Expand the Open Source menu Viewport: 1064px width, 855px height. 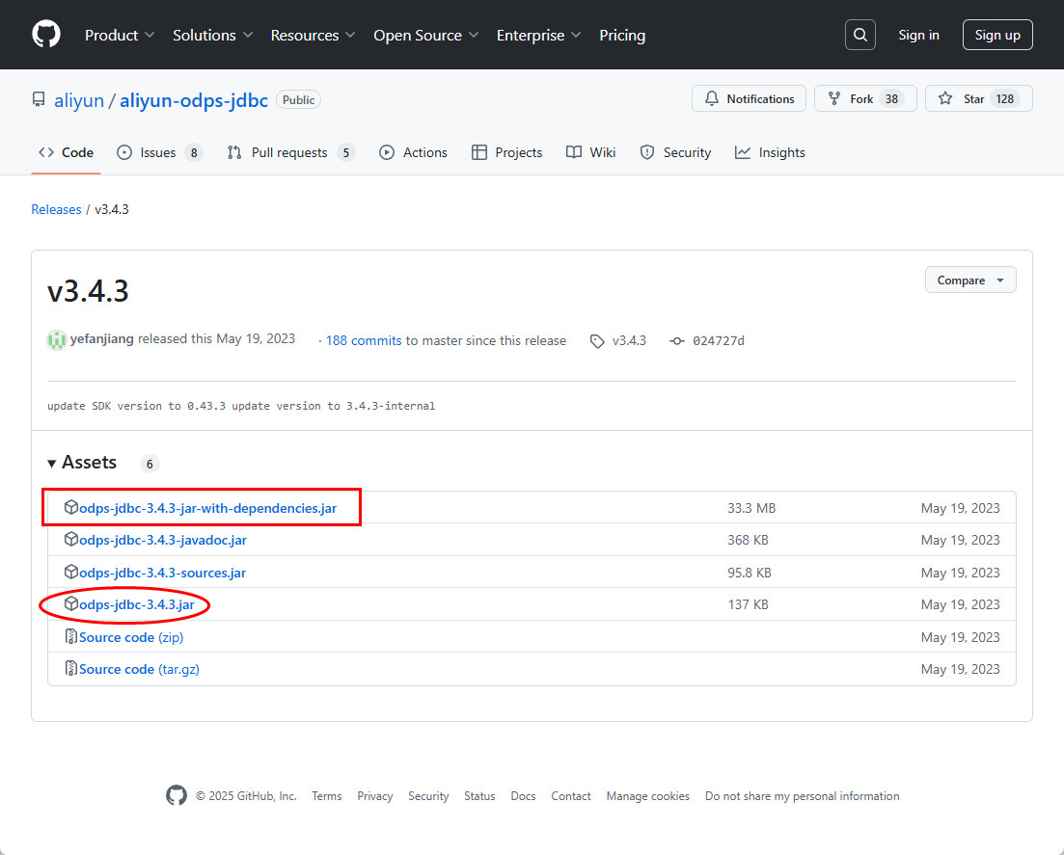tap(426, 36)
